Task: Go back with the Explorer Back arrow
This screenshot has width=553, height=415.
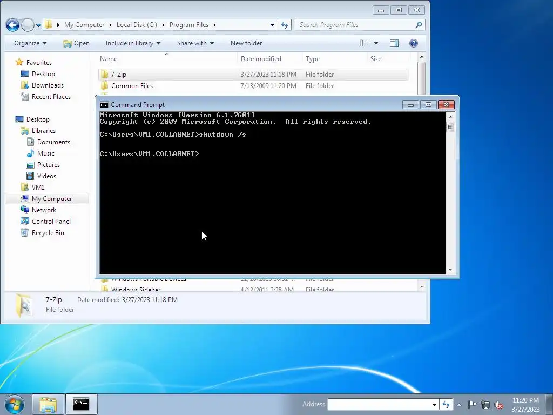Action: [x=13, y=25]
